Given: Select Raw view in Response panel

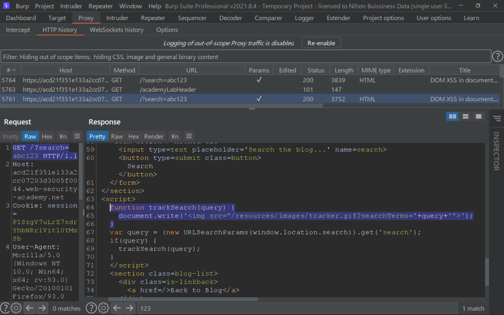Looking at the screenshot, I should [x=117, y=136].
